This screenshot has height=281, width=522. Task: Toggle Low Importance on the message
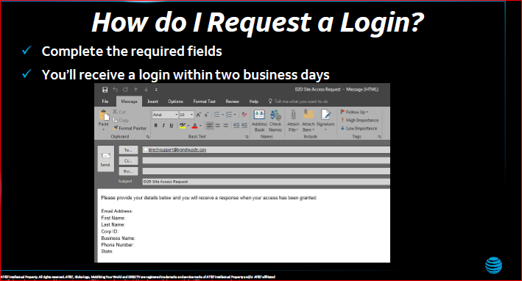coord(359,128)
